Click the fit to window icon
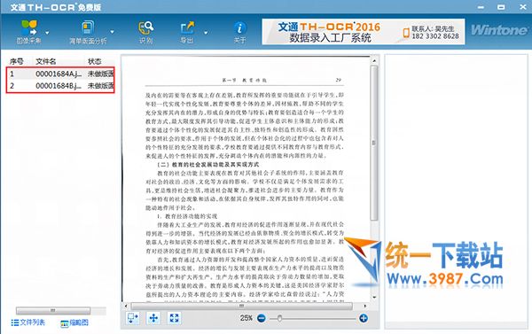Image resolution: width=532 pixels, height=334 pixels. pyautogui.click(x=174, y=318)
